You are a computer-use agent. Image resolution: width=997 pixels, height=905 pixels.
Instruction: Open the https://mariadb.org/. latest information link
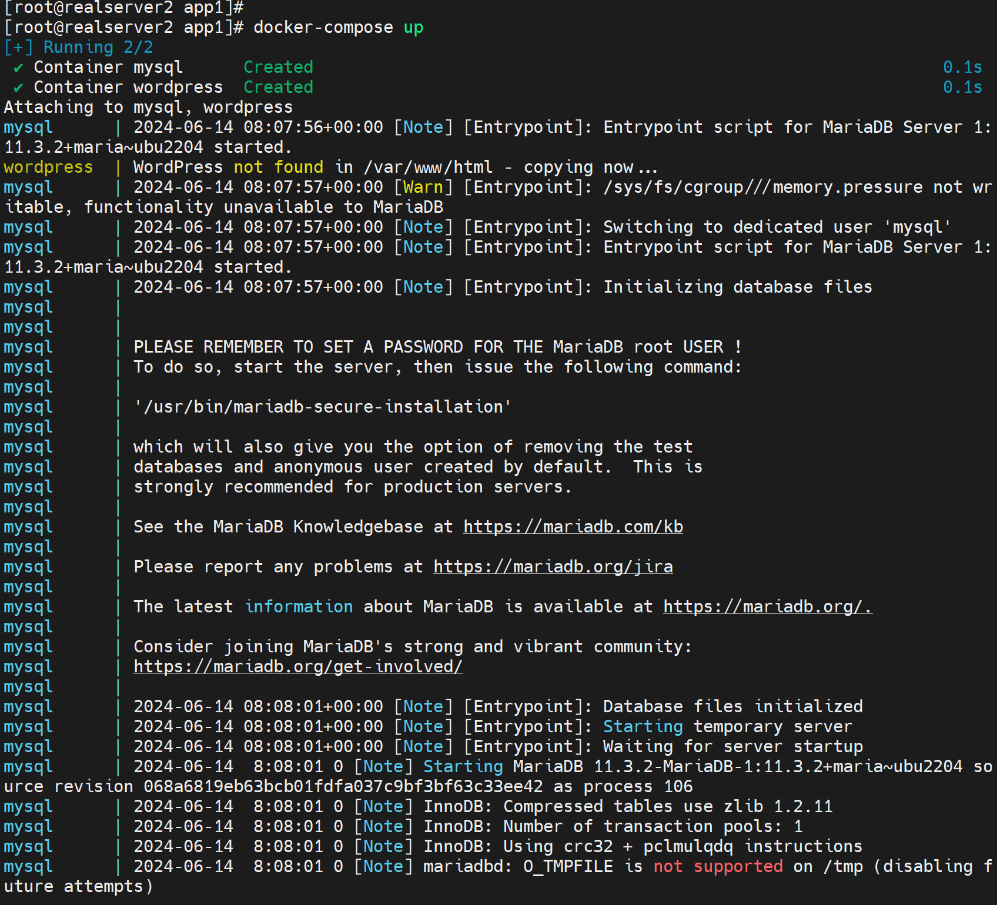click(x=767, y=607)
